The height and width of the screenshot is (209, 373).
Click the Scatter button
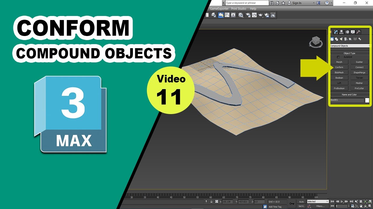(x=359, y=62)
